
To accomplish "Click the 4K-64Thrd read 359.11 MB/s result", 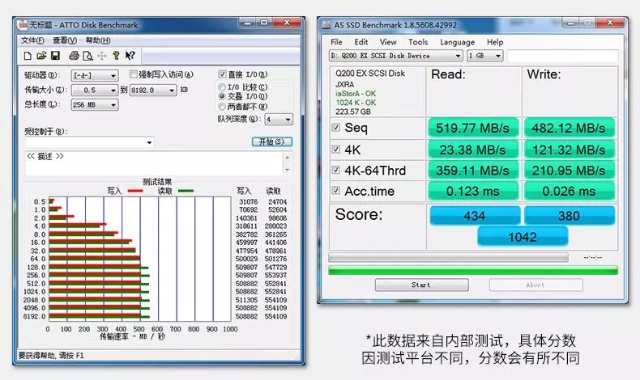I will 472,171.
